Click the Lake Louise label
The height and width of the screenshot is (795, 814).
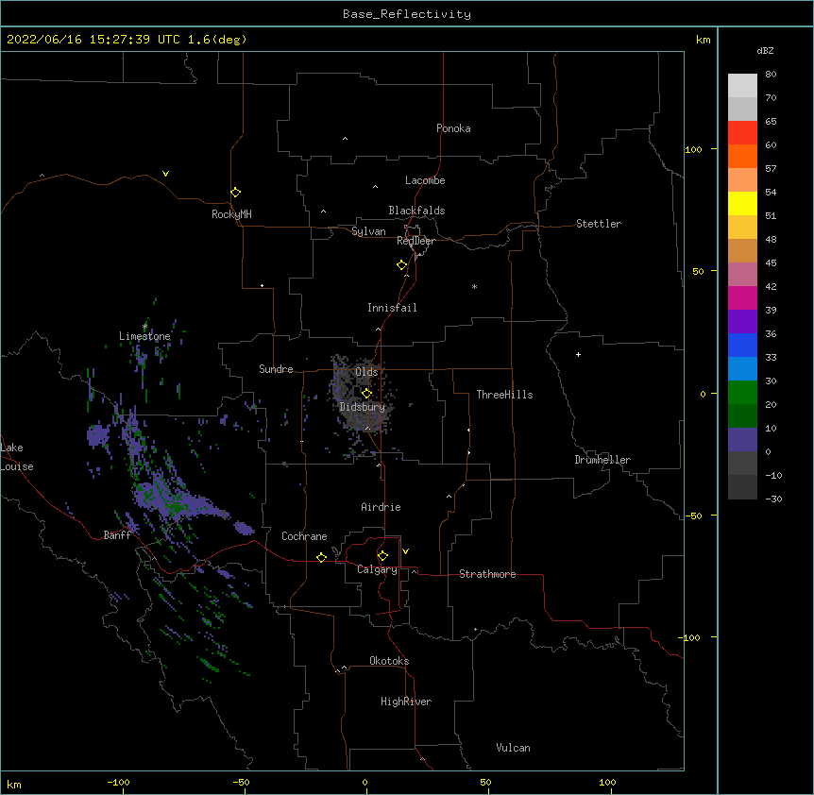point(17,457)
